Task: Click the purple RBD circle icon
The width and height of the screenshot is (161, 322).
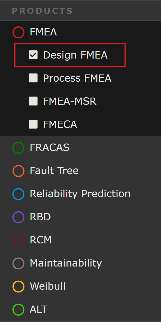Action: click(18, 217)
